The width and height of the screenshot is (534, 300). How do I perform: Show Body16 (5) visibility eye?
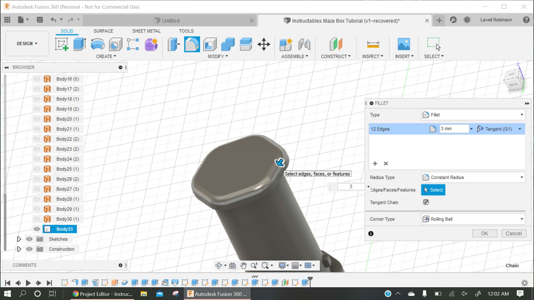tap(37, 79)
